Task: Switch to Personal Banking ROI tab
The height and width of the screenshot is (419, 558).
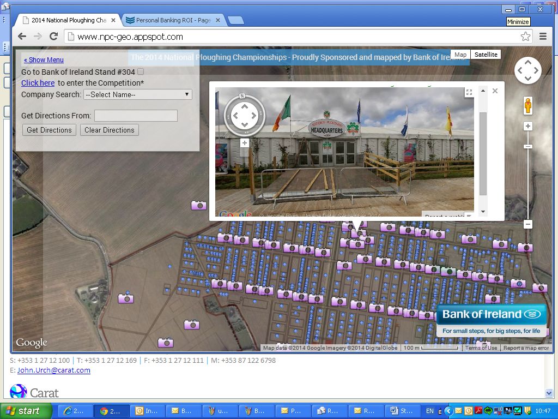Action: pyautogui.click(x=173, y=20)
